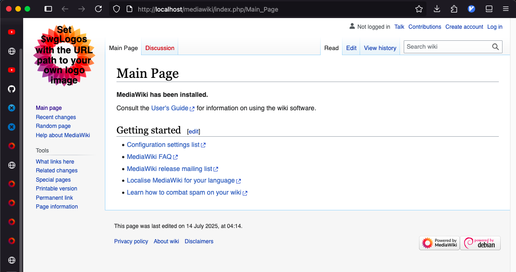Viewport: 516px width, 272px height.
Task: Select the Read tab
Action: [x=331, y=48]
